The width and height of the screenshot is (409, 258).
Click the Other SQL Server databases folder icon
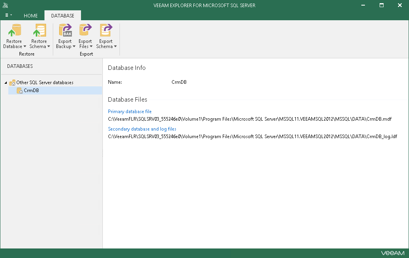12,83
